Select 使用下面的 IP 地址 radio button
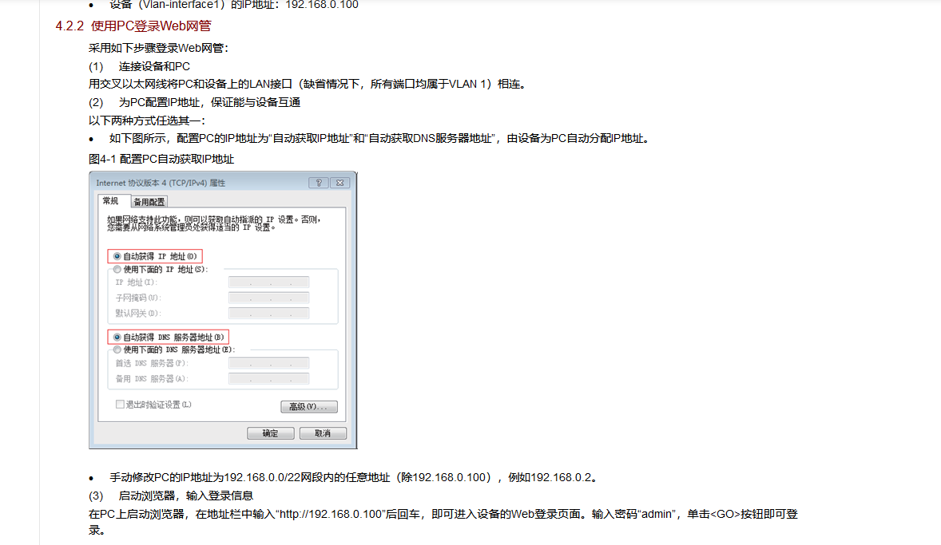The height and width of the screenshot is (545, 941). (x=117, y=269)
